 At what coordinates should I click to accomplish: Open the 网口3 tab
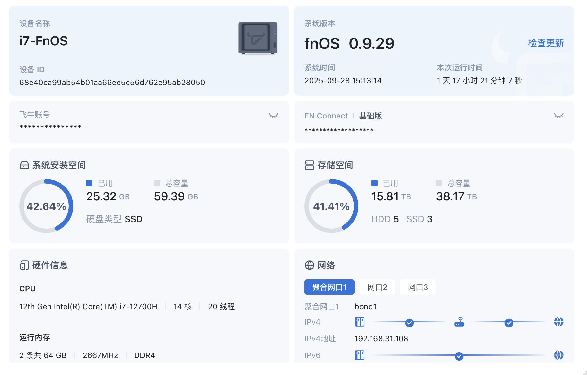pos(417,287)
